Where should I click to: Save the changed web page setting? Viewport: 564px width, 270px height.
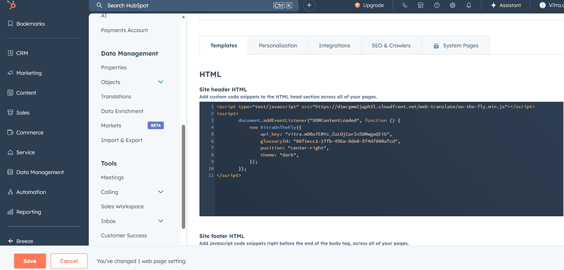point(30,261)
